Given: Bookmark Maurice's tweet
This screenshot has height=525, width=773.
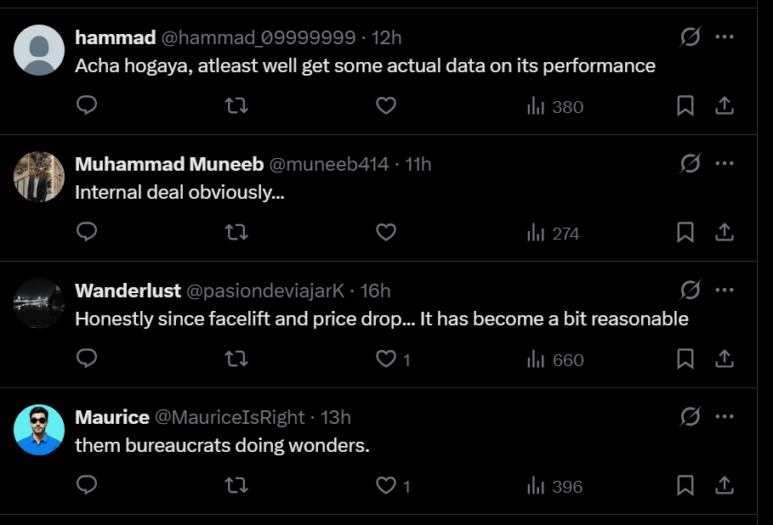Looking at the screenshot, I should [685, 486].
